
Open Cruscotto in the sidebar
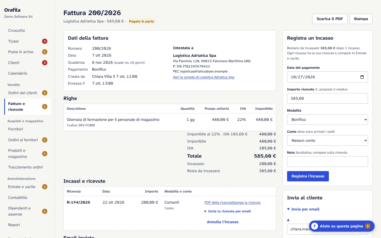[27, 30]
